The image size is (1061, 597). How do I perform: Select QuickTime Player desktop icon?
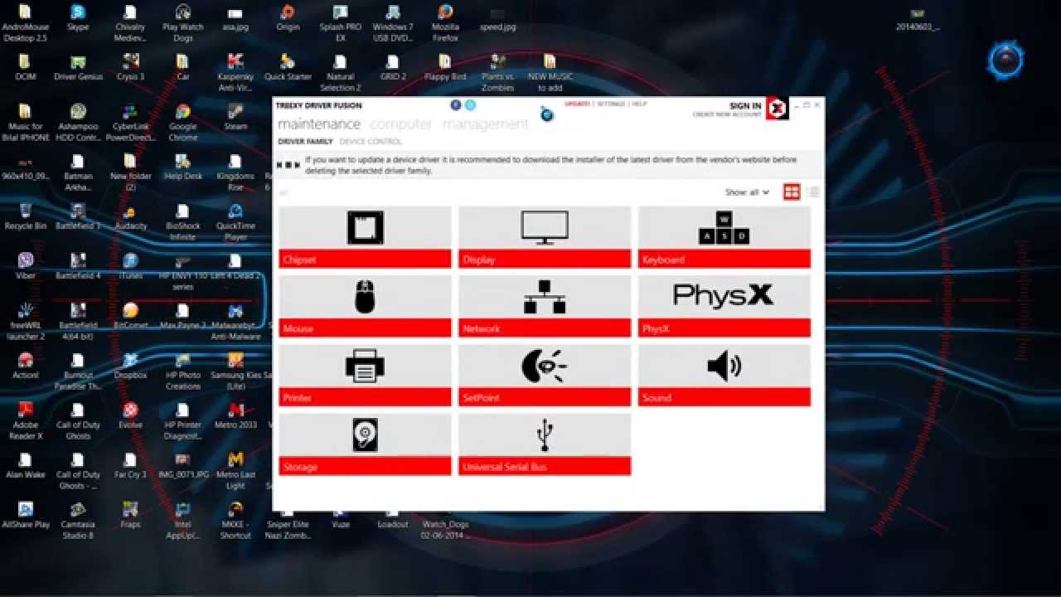(235, 221)
